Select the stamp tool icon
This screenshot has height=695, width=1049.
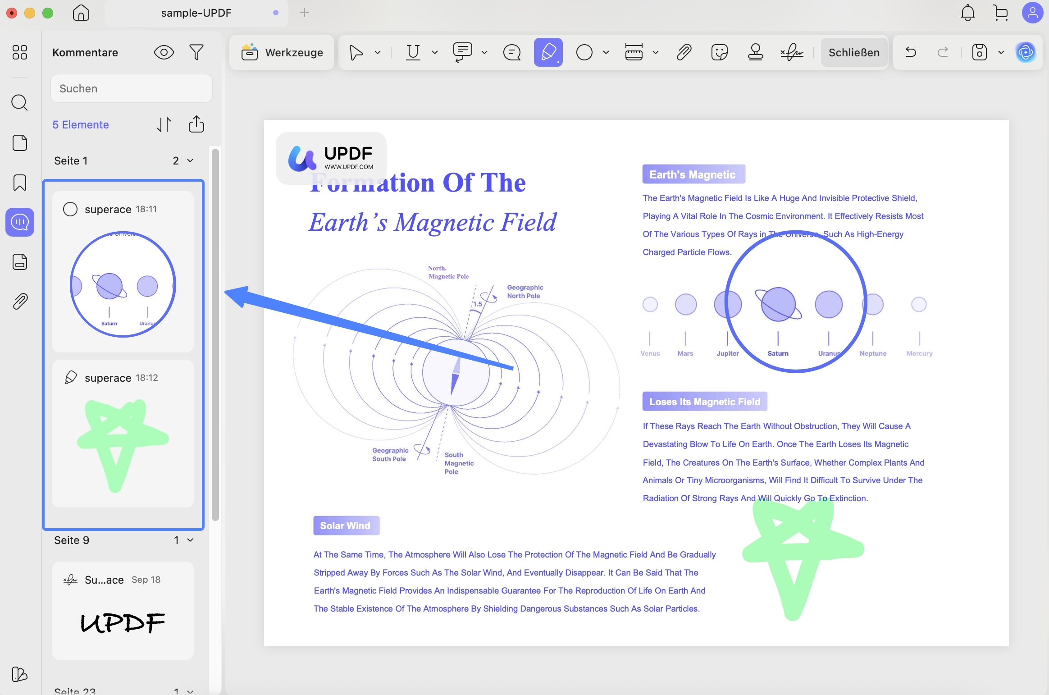tap(756, 52)
